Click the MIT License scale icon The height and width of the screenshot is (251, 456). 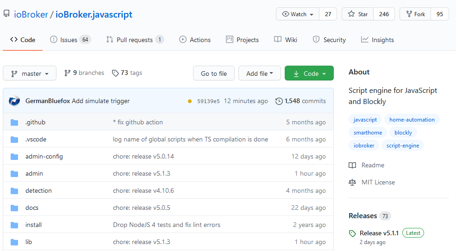[353, 182]
